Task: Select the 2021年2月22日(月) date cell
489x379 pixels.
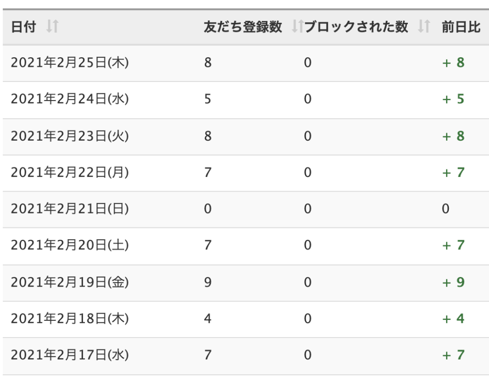Action: (70, 173)
